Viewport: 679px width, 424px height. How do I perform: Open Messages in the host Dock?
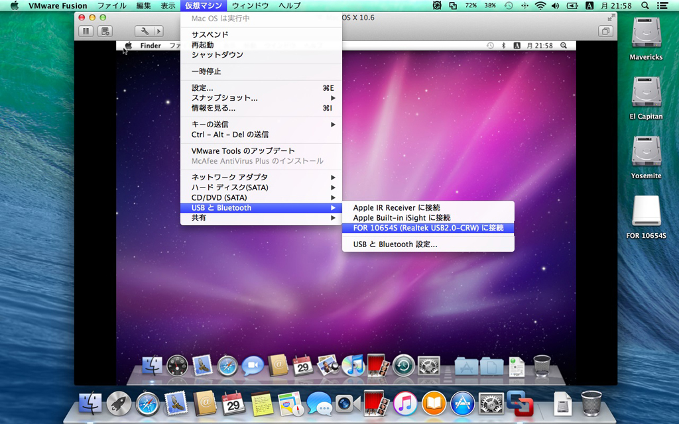pos(319,403)
